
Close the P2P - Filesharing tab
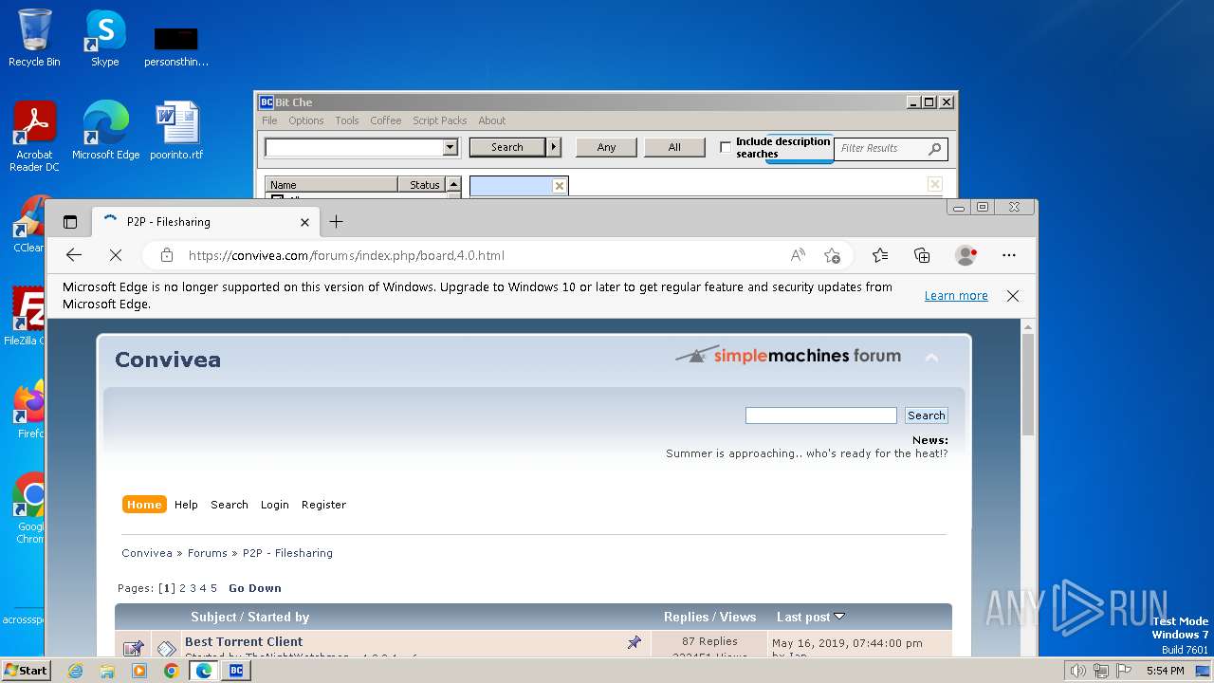[x=304, y=222]
